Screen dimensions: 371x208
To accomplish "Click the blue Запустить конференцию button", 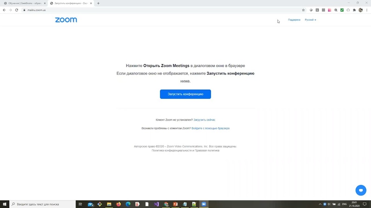I will coord(185,94).
